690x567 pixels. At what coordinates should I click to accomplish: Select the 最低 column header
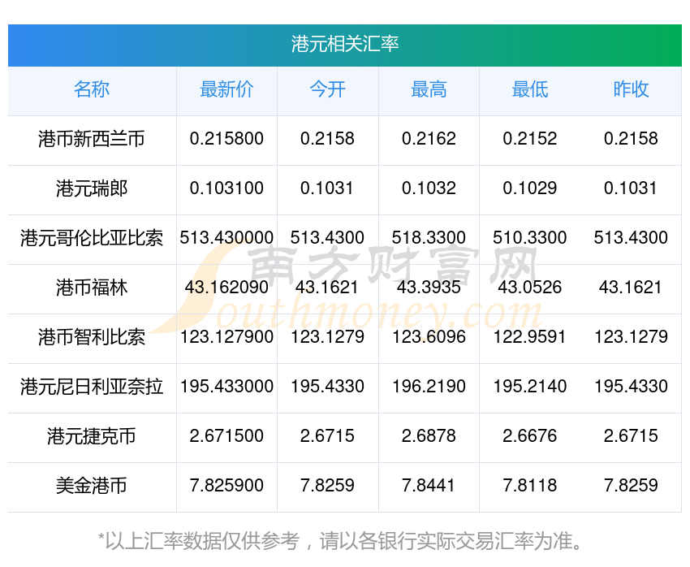[530, 90]
